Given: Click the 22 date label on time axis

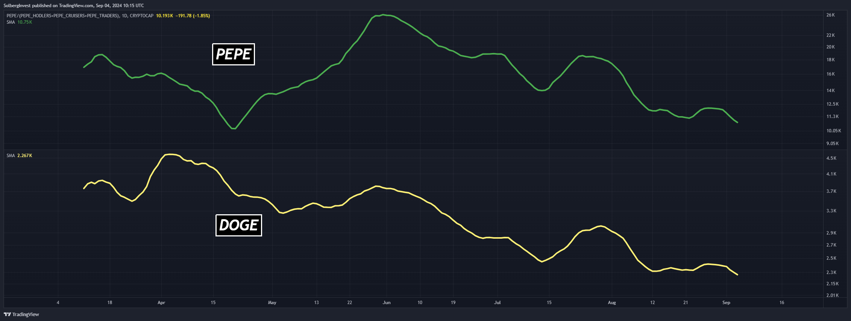Looking at the screenshot, I should 350,303.
